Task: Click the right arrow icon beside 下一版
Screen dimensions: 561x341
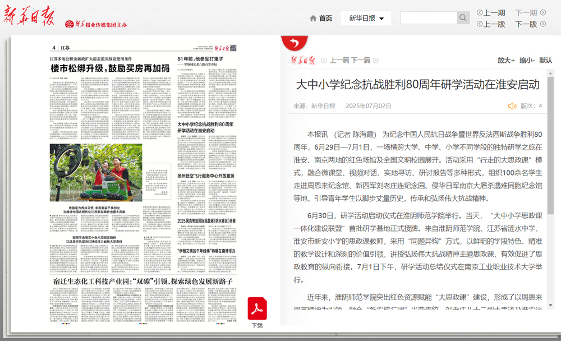Action: [542, 24]
